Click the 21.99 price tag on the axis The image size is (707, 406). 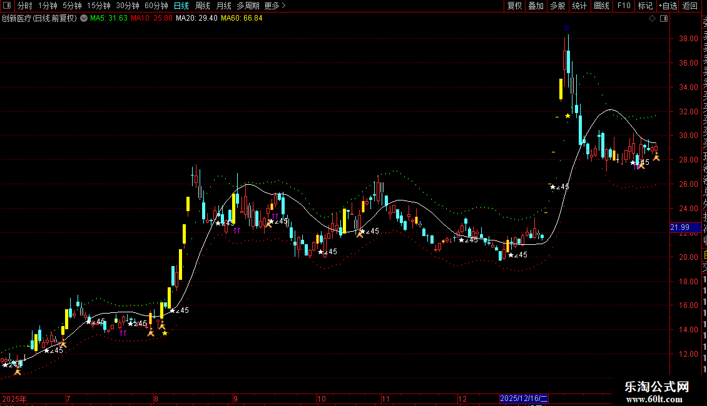coord(685,227)
